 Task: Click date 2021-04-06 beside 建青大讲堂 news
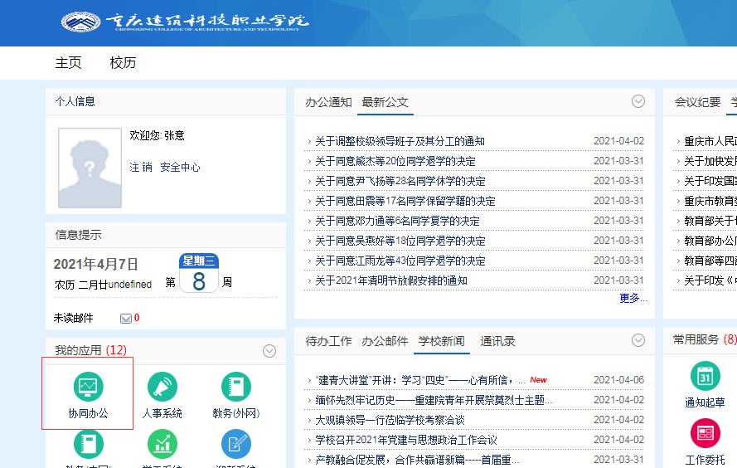click(618, 380)
